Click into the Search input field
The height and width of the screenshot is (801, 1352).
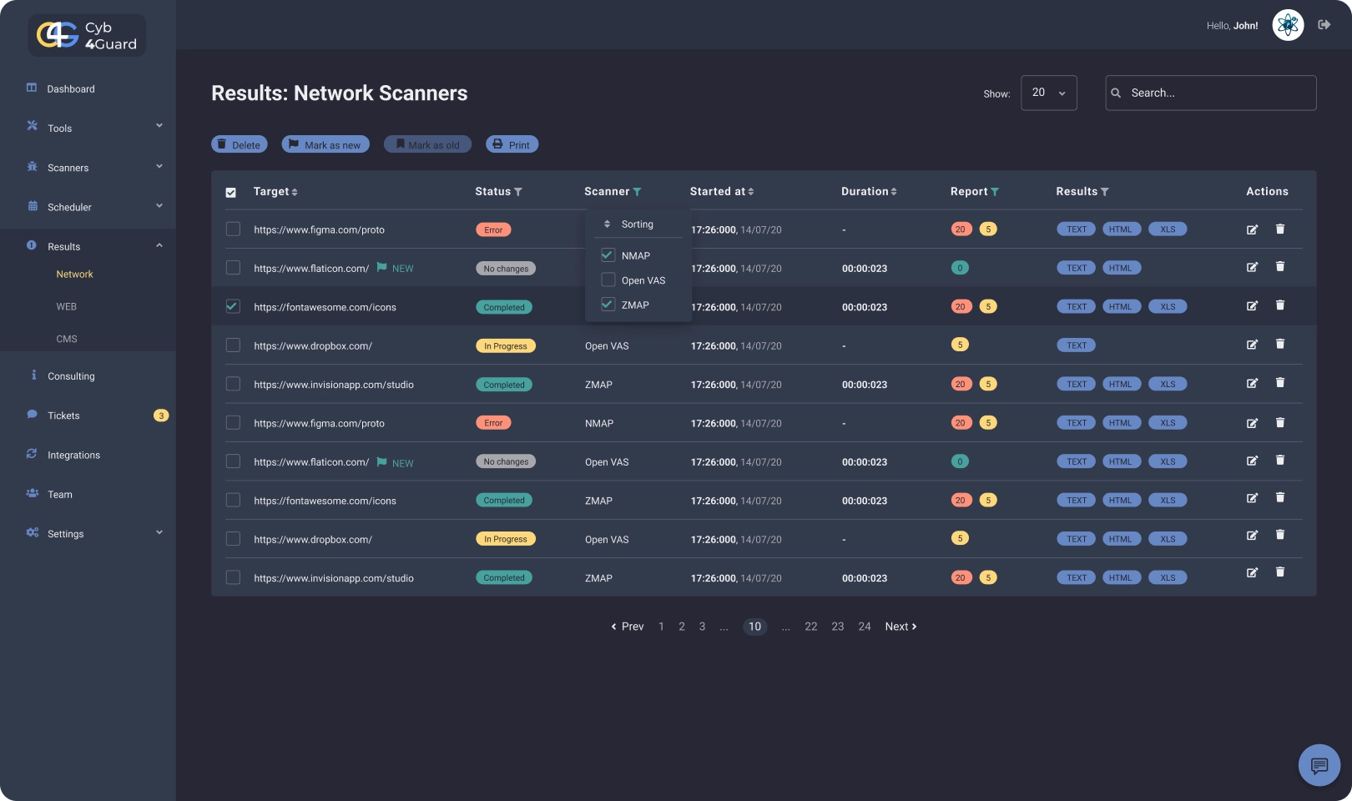point(1218,93)
